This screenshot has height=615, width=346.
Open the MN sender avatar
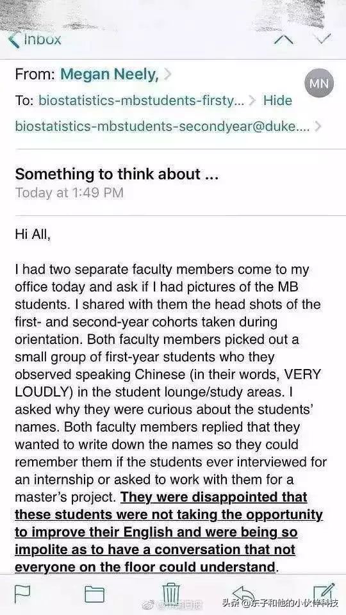(x=319, y=83)
